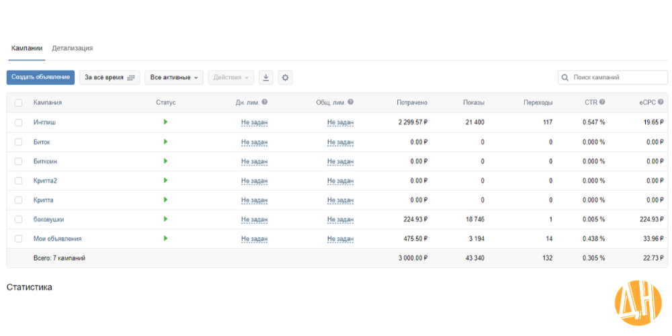The image size is (672, 336).
Task: Edit Биток daily limit Не задан
Action: pos(254,142)
